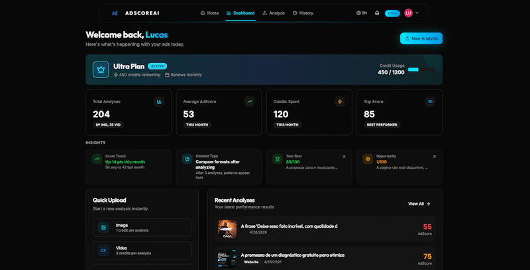530x270 pixels.
Task: Click the 1/100 Opportunity score
Action: [x=382, y=162]
